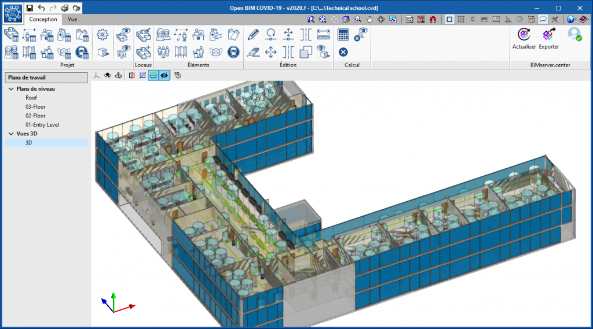Viewport: 593px width, 329px height.
Task: Open the Conception ribbon tab
Action: (43, 19)
